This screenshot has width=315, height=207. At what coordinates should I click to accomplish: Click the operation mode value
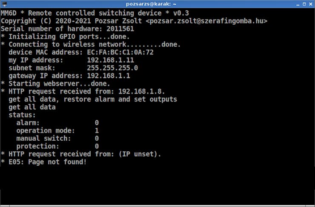tap(97, 130)
